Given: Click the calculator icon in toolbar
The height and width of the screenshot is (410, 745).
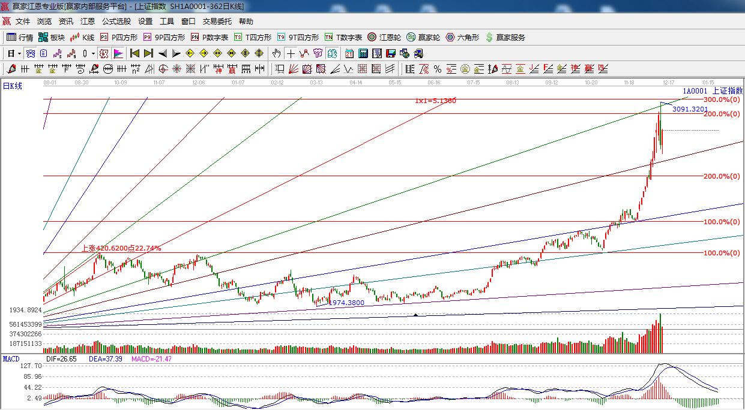Looking at the screenshot, I should point(363,53).
